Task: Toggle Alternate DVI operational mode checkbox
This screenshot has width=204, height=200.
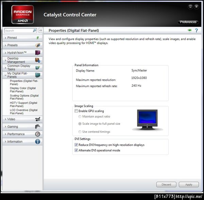Action: point(76,150)
